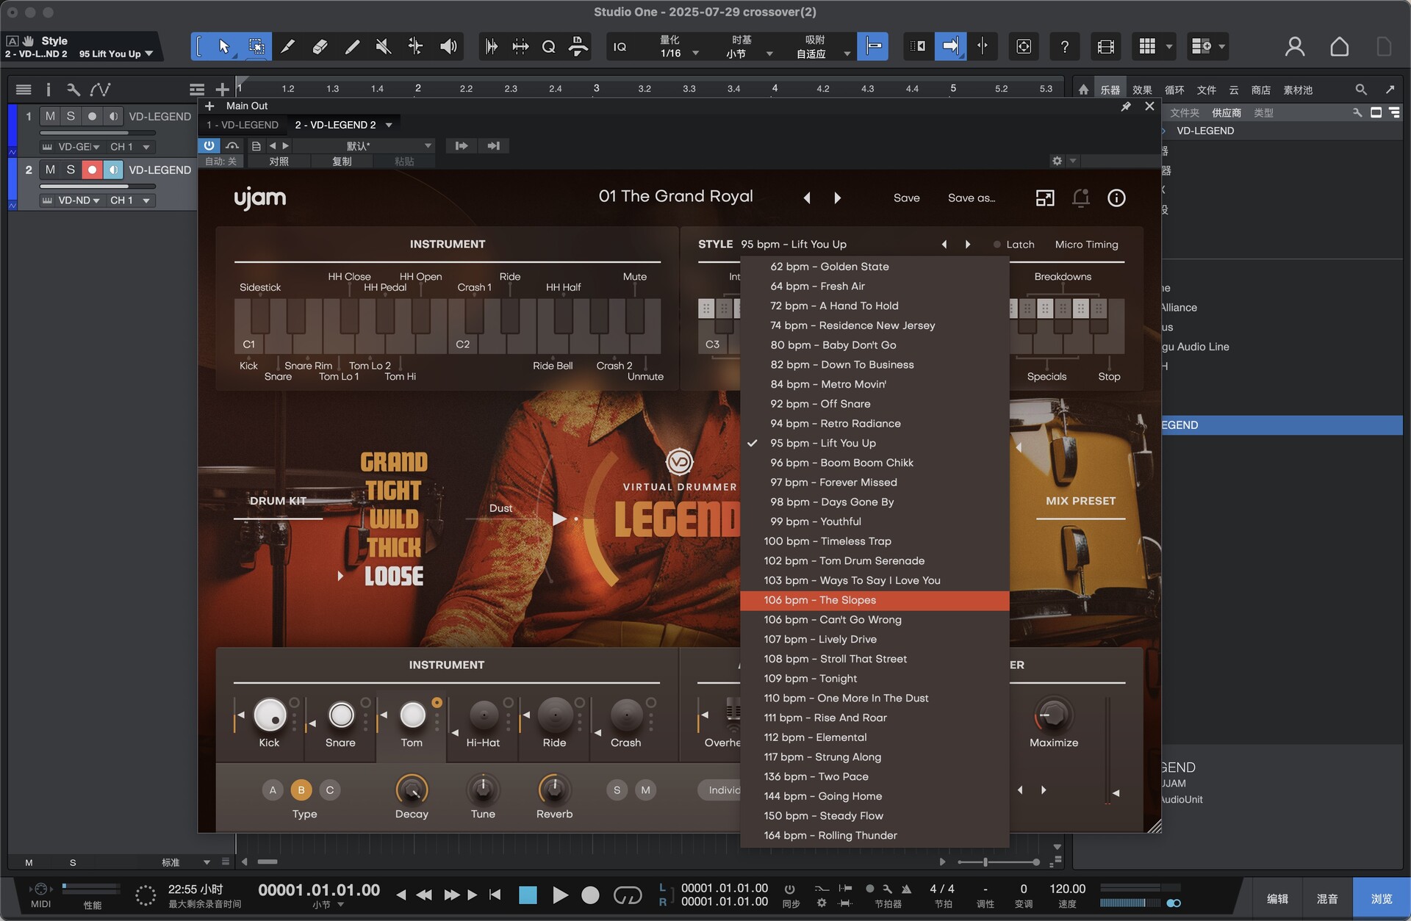Open the help question mark icon

(1064, 46)
